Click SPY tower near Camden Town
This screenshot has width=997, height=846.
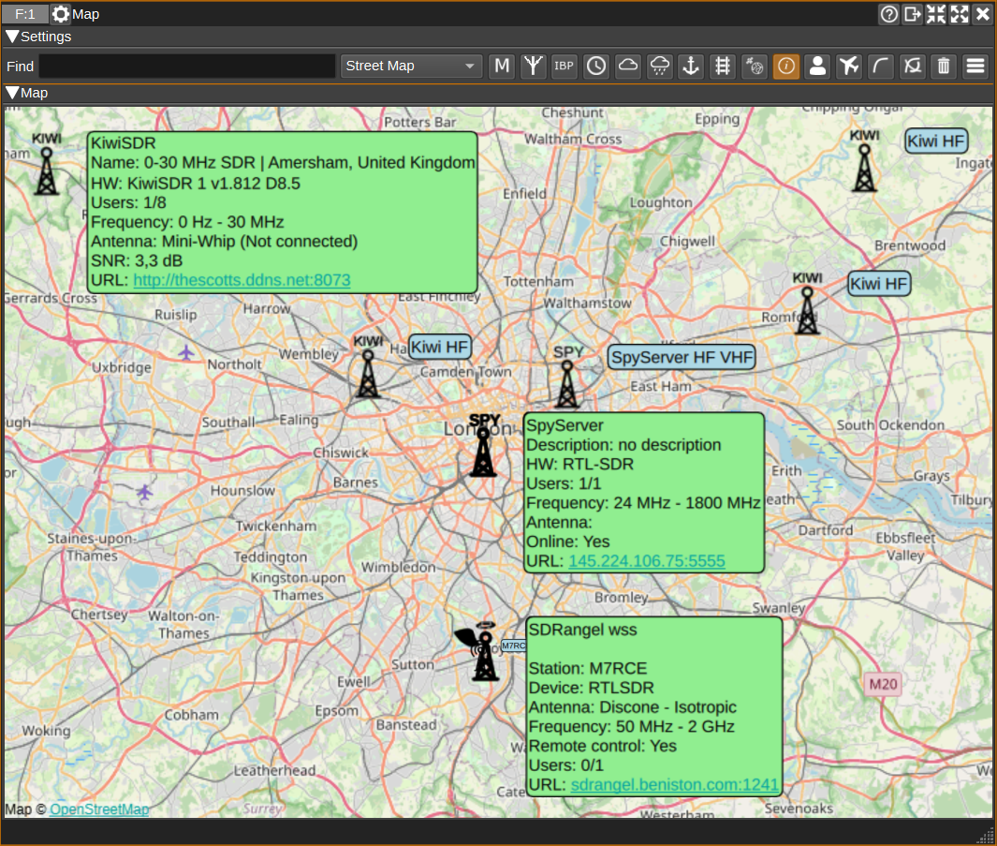coord(567,384)
